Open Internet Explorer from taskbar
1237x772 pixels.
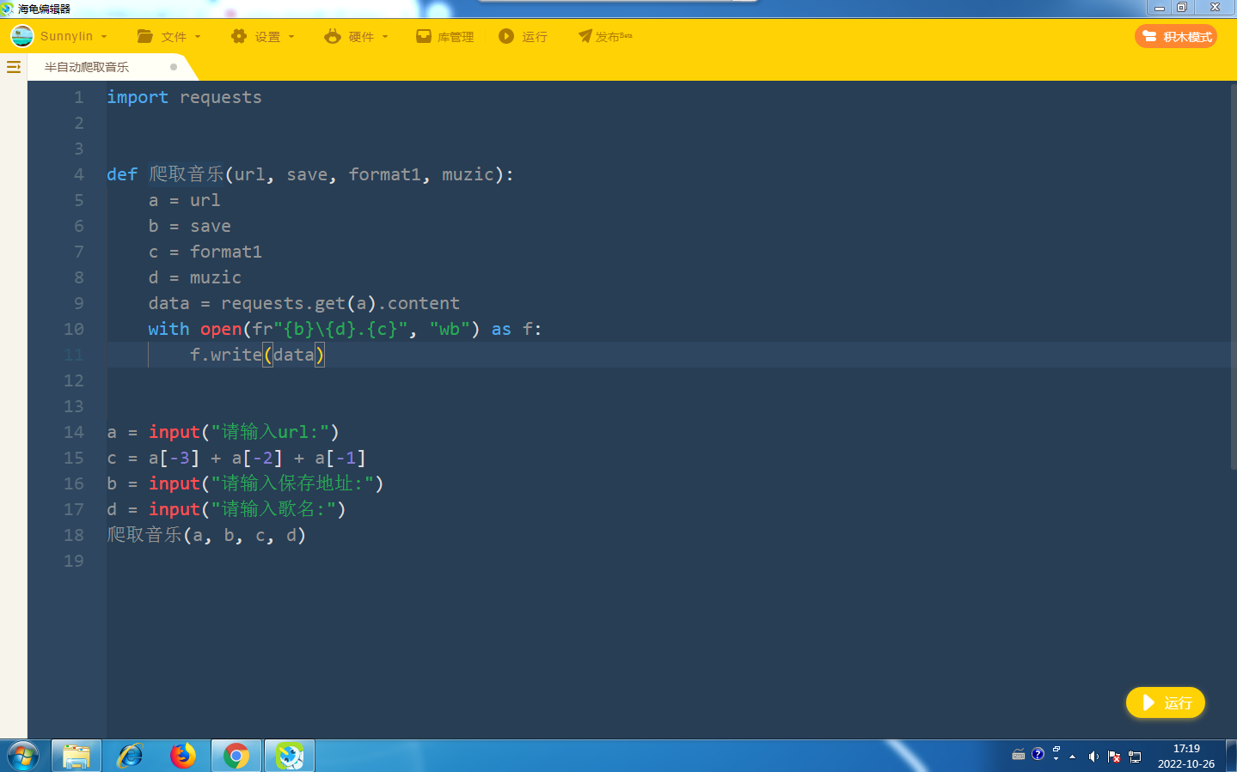(130, 756)
